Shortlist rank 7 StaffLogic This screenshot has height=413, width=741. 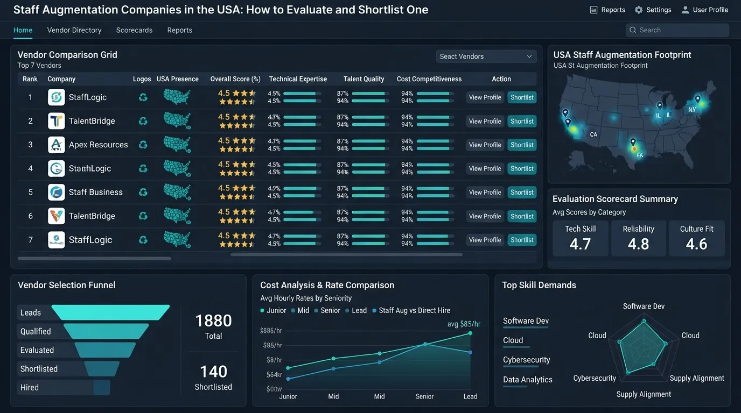pyautogui.click(x=522, y=240)
